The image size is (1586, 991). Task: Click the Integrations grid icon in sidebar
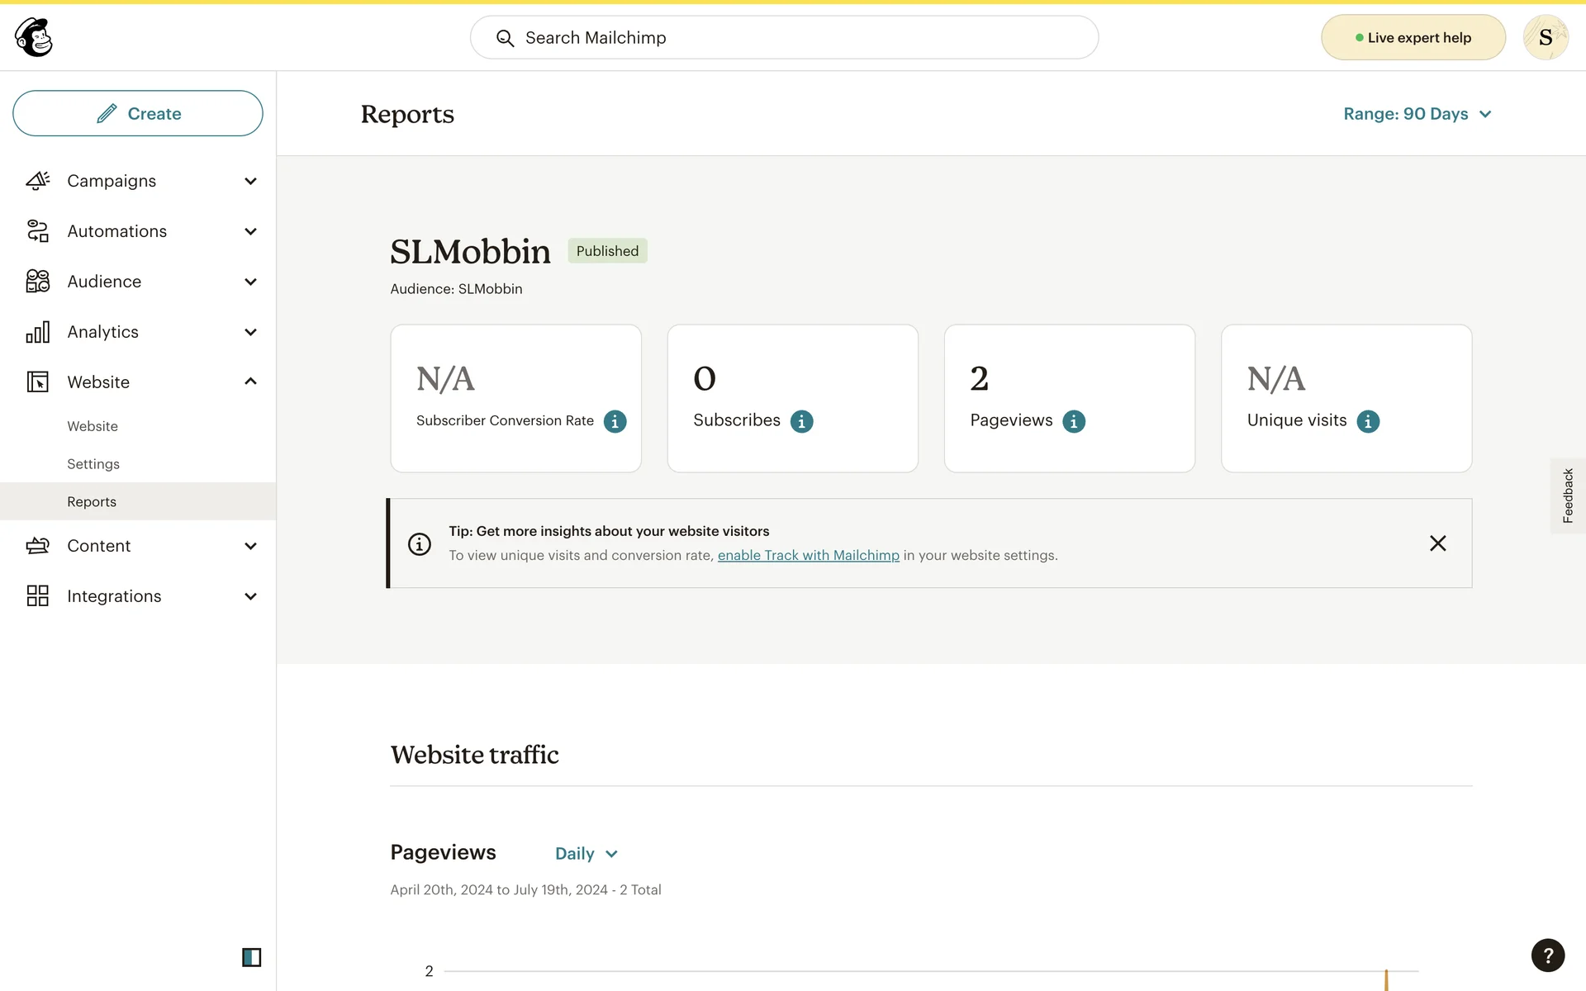(38, 595)
